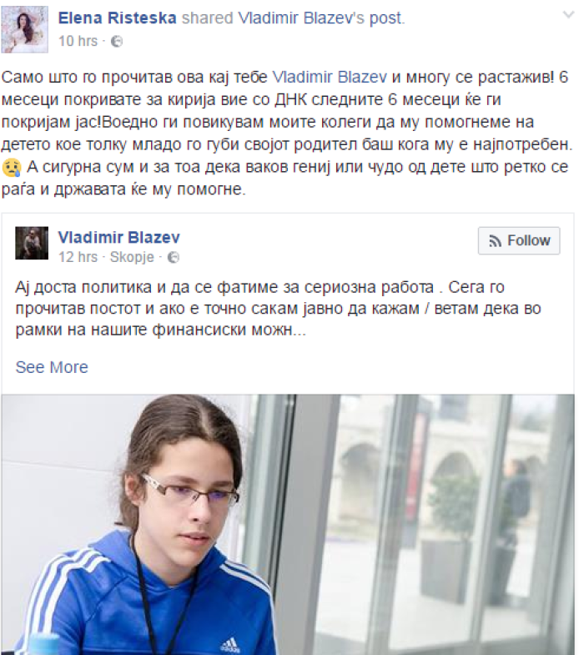Follow Vladimir Blazev with the Follow button

pos(519,240)
